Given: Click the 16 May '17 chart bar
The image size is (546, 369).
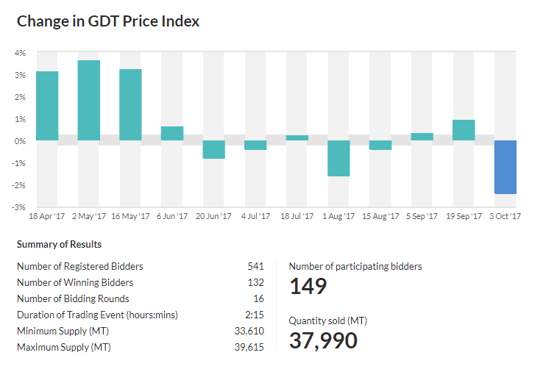Looking at the screenshot, I should [130, 104].
